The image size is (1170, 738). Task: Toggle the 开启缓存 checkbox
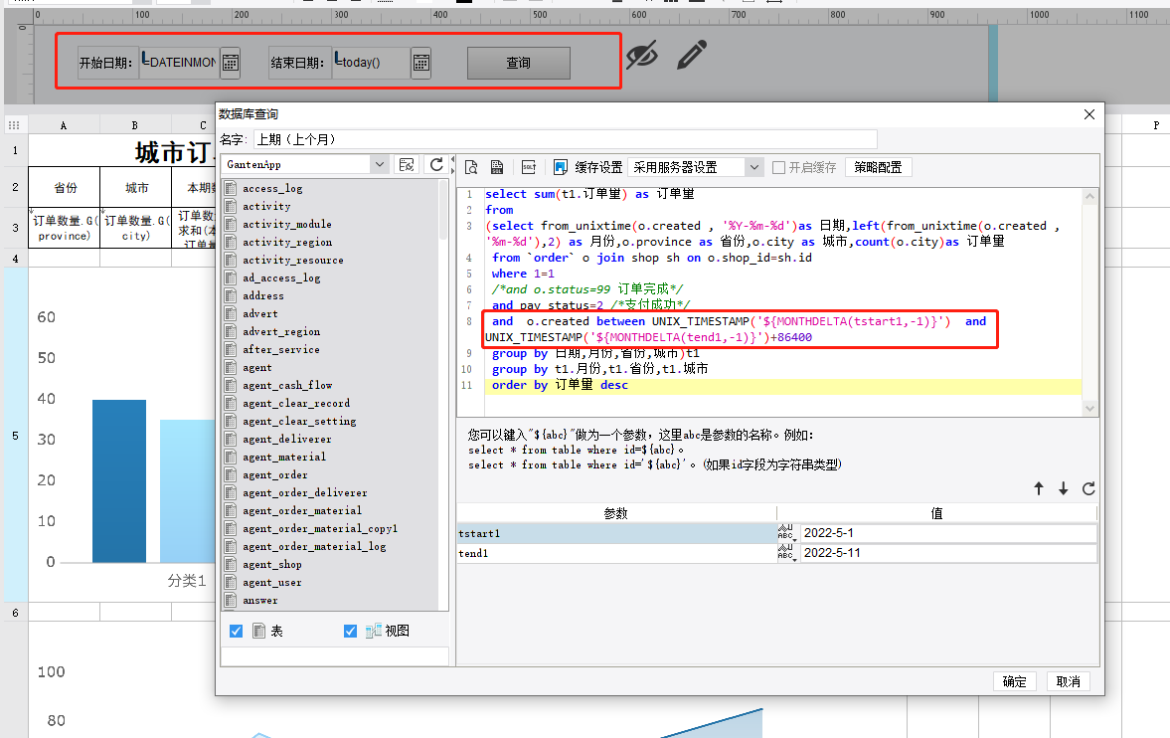pos(779,167)
